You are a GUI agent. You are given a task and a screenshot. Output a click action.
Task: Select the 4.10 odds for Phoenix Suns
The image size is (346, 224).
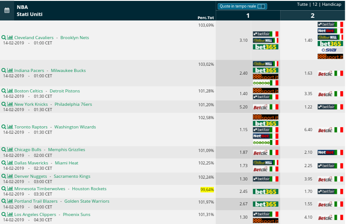tap(308, 217)
